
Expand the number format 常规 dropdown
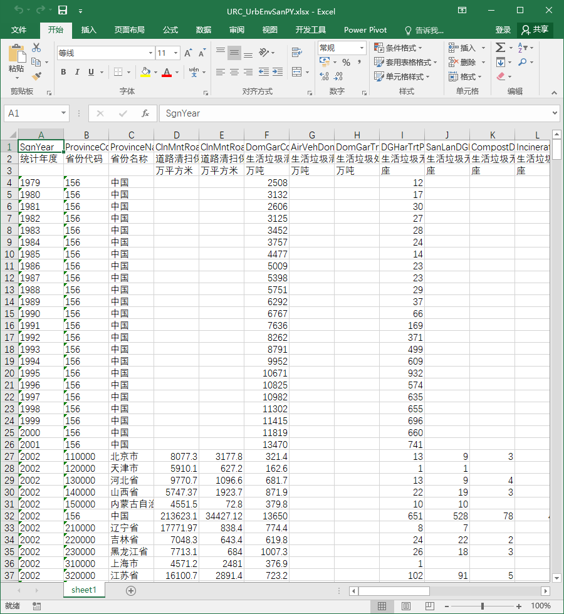(x=362, y=48)
